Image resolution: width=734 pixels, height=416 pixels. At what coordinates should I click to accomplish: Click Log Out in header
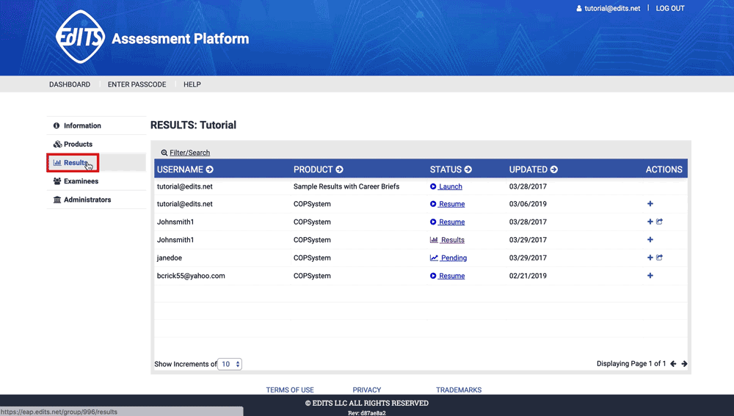(669, 8)
